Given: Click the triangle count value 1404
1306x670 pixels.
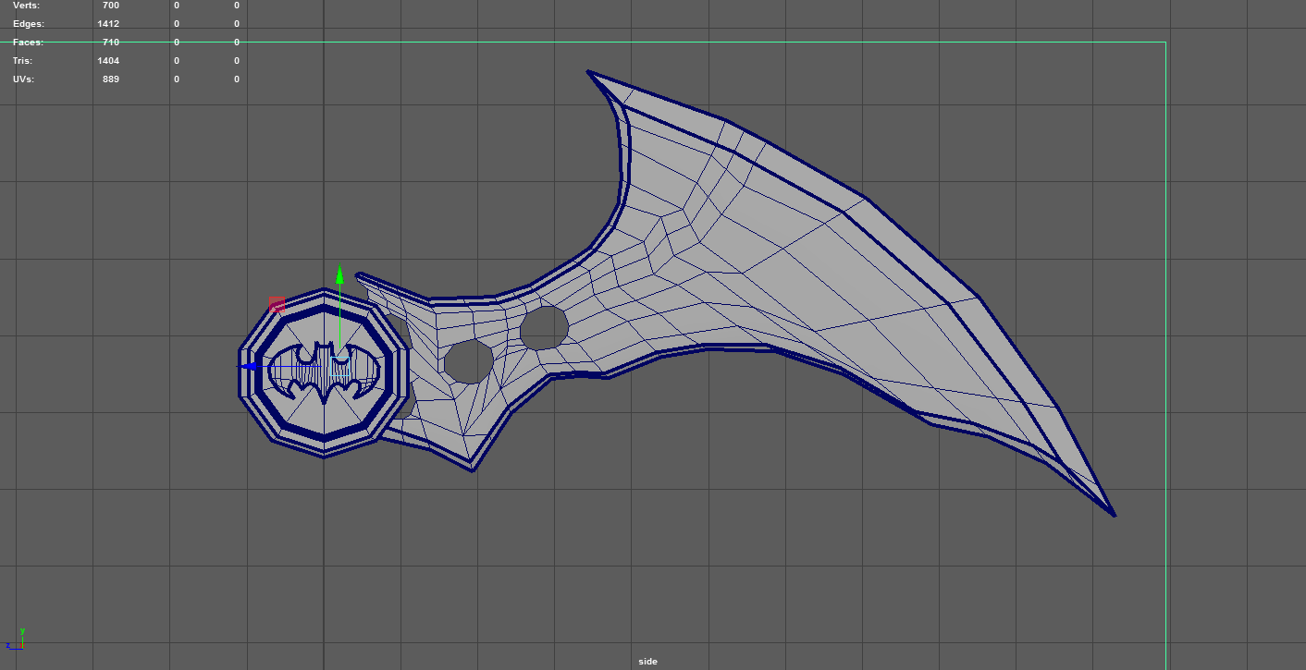Looking at the screenshot, I should [108, 61].
